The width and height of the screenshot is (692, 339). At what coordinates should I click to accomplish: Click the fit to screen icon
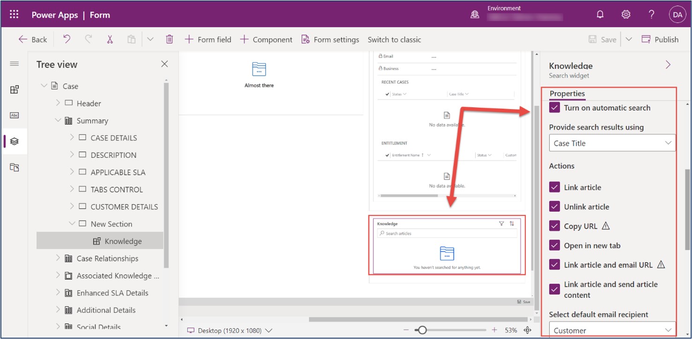click(x=527, y=330)
